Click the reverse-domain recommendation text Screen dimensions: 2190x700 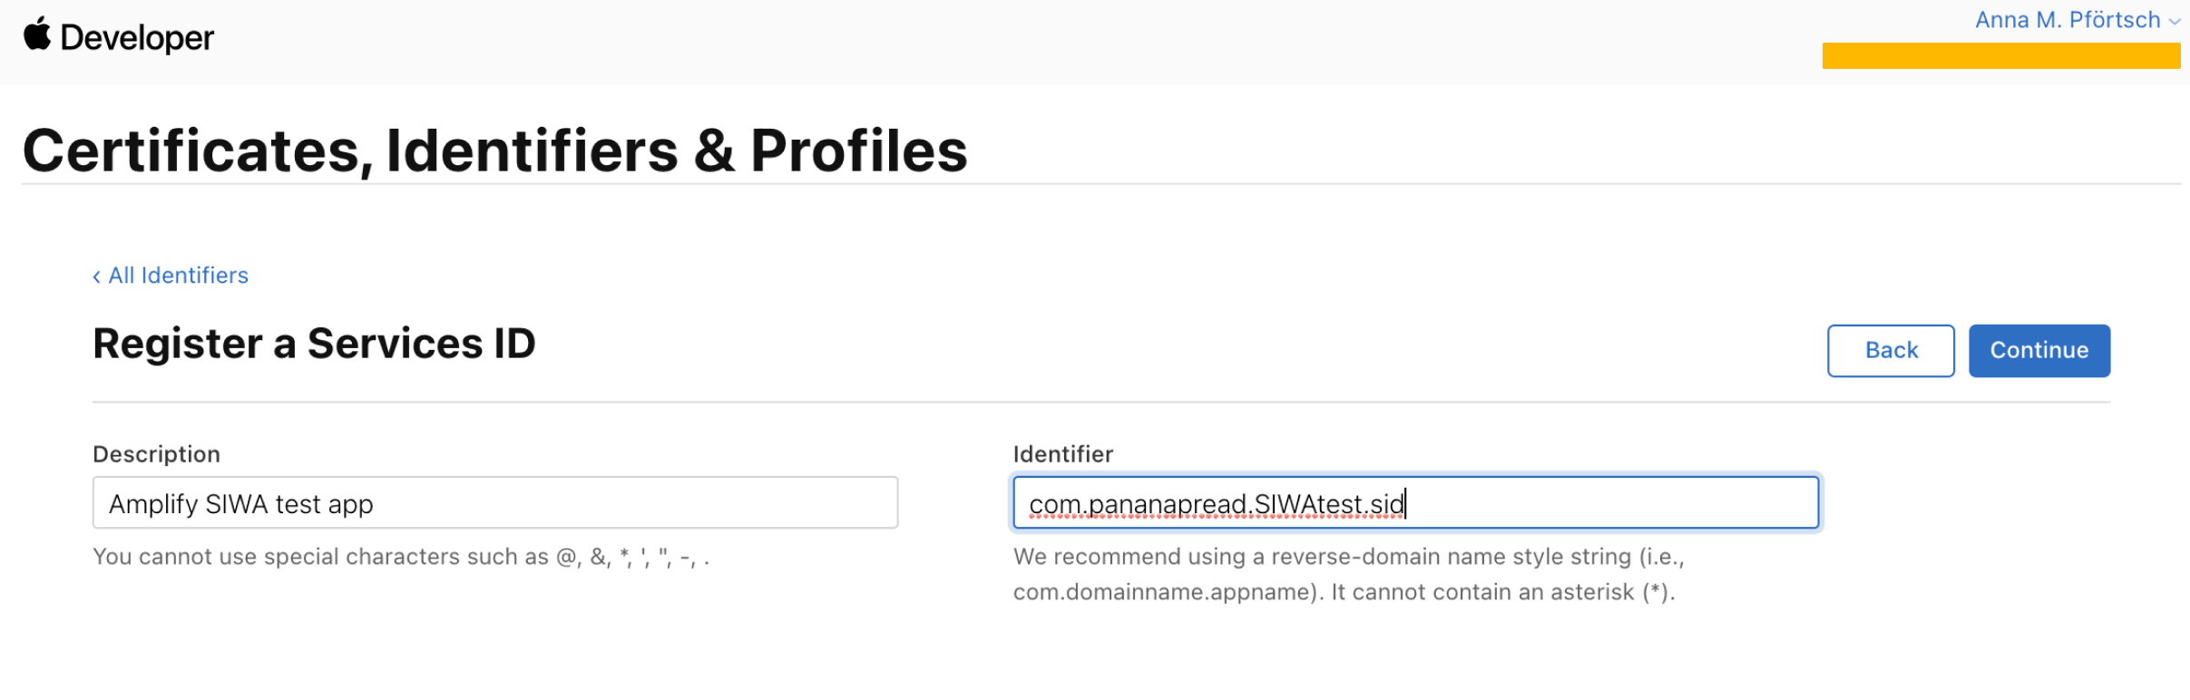point(1347,574)
